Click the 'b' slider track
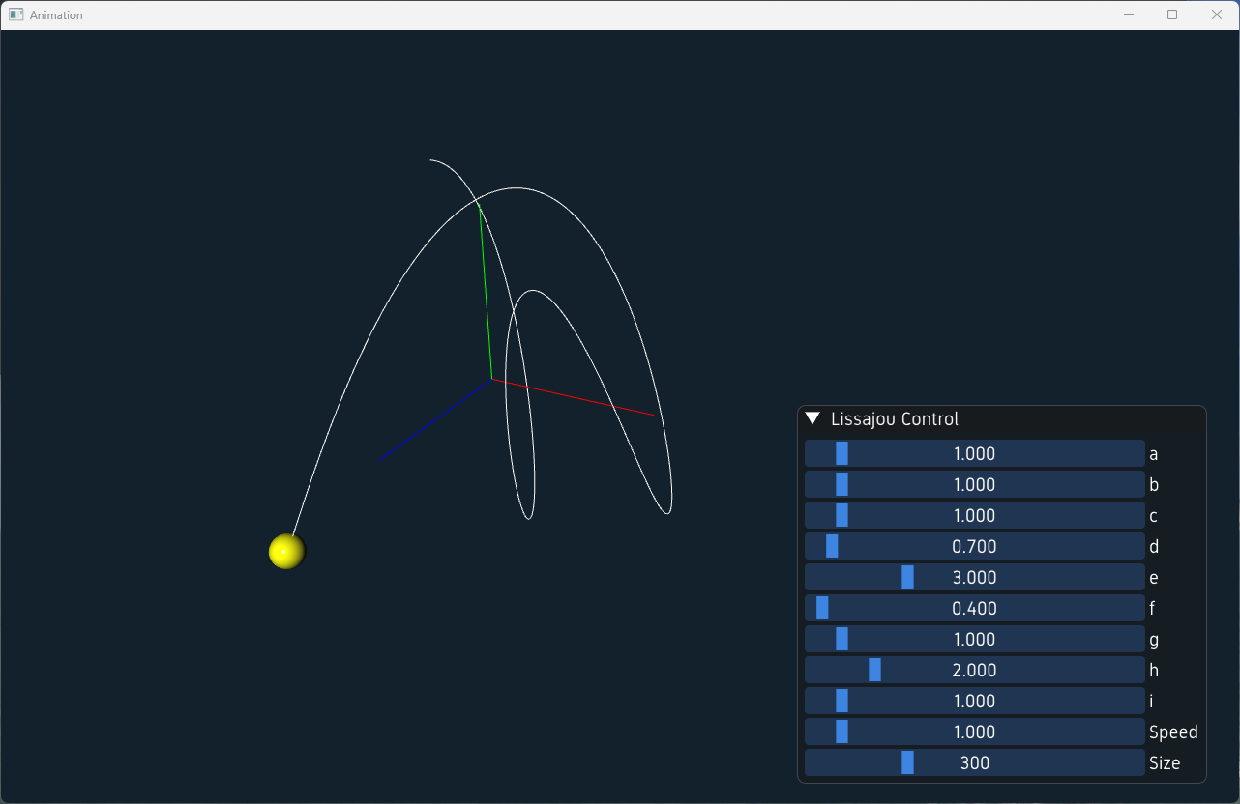 pos(974,484)
